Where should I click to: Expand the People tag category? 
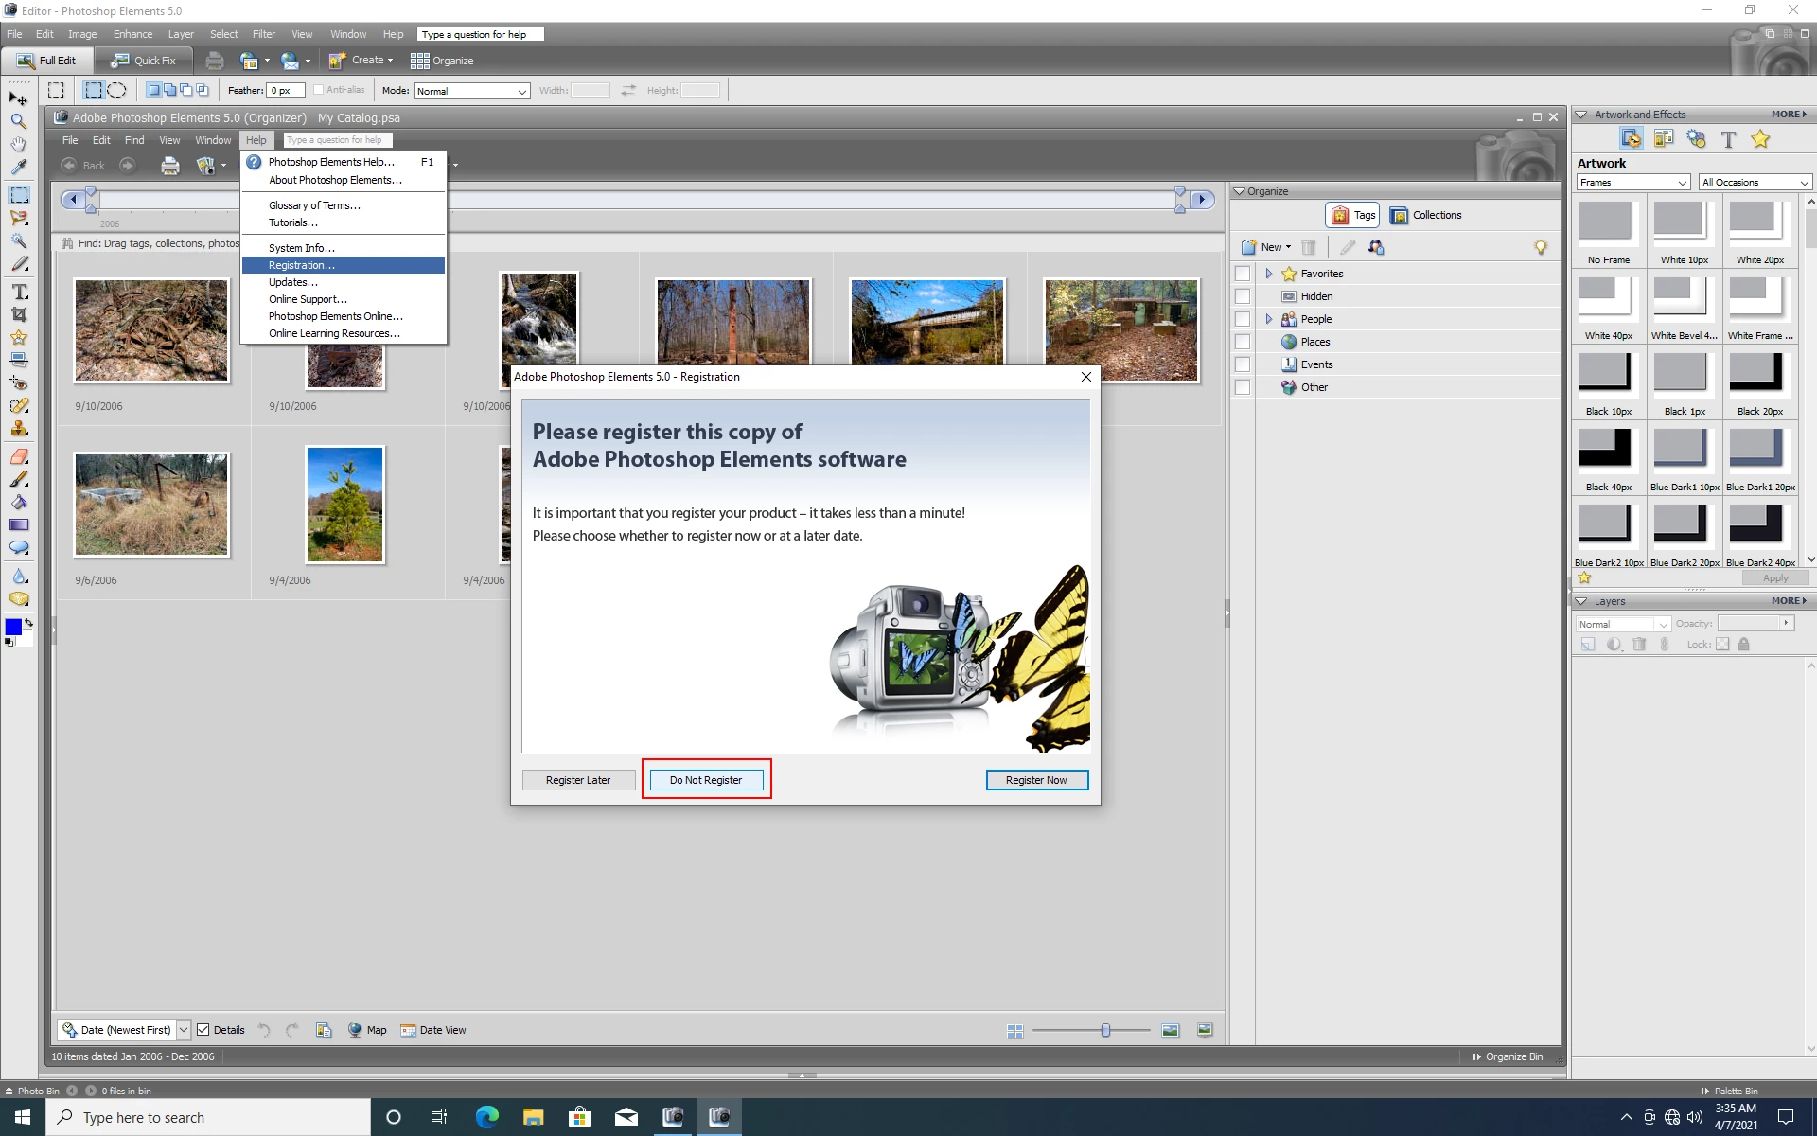pyautogui.click(x=1269, y=319)
